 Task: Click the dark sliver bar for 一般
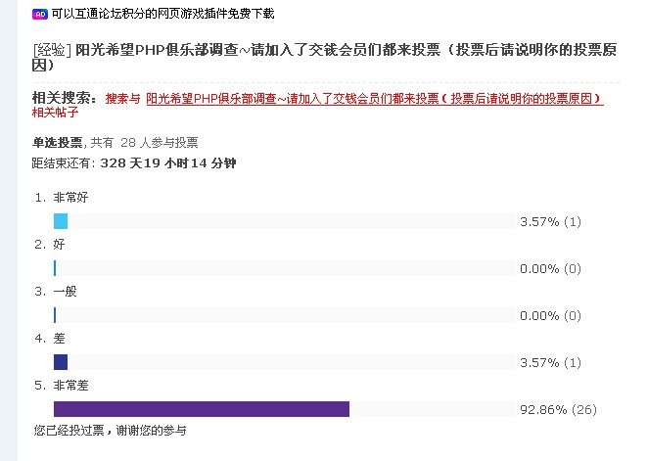(55, 315)
